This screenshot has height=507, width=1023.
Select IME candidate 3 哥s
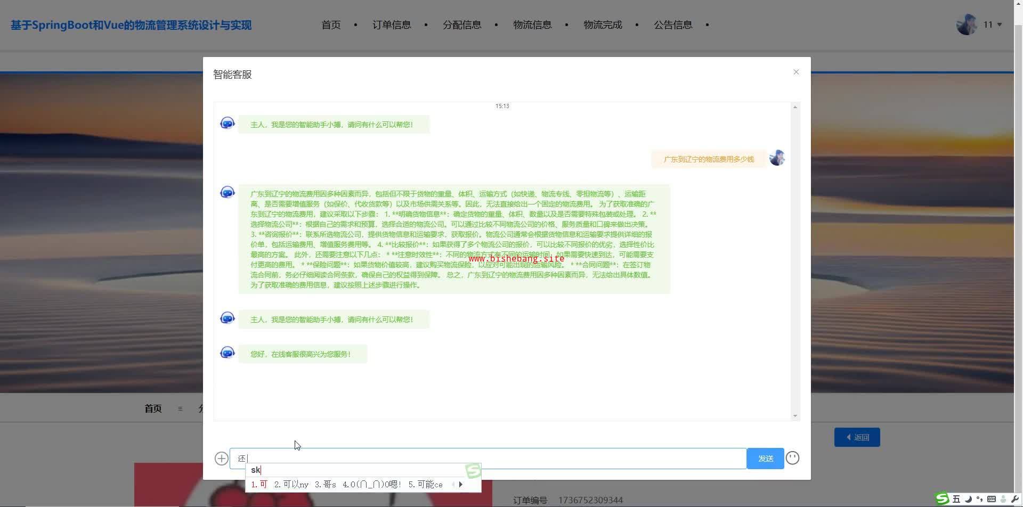click(x=325, y=485)
